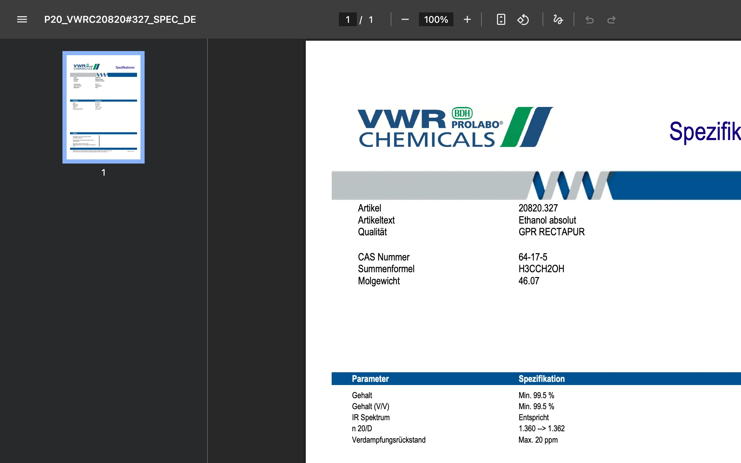Toggle the sidebar hamburger menu

22,19
